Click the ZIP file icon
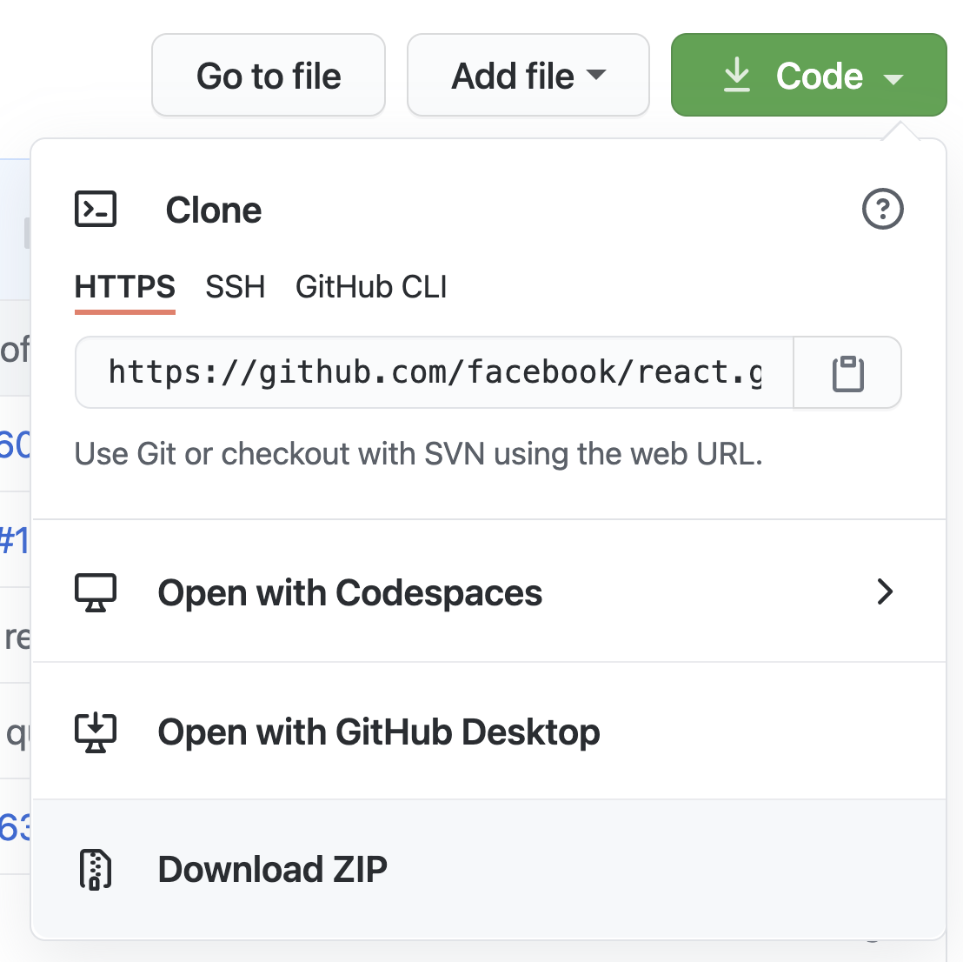Screen dimensions: 963x962 [x=96, y=869]
